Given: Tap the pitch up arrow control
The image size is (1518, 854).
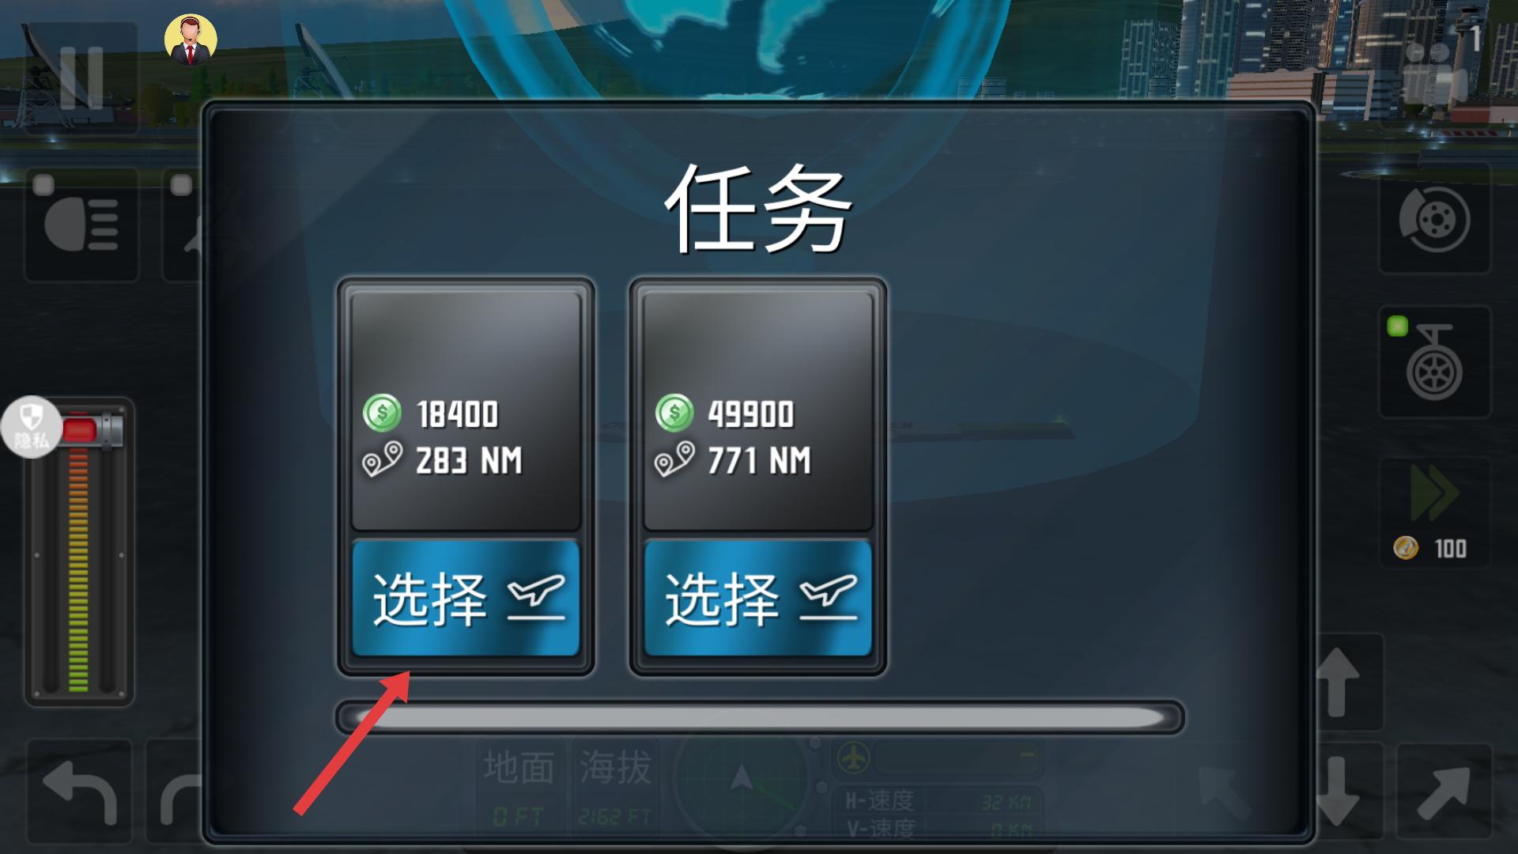Looking at the screenshot, I should pyautogui.click(x=1349, y=682).
